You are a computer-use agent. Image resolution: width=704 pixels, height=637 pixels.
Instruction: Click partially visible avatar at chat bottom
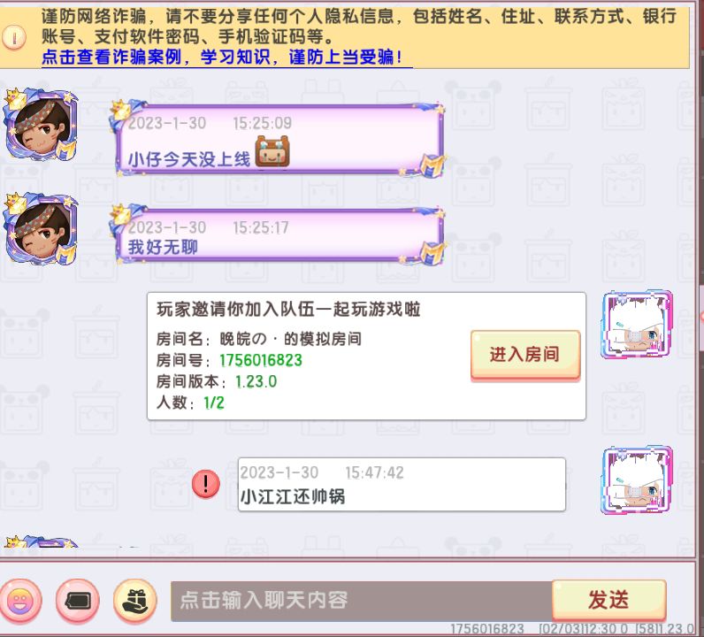[x=41, y=541]
